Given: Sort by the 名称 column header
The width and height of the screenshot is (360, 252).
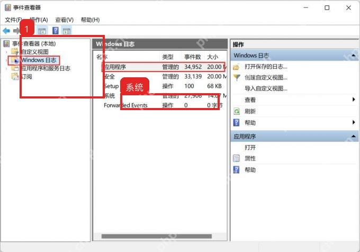Looking at the screenshot, I should 102,57.
